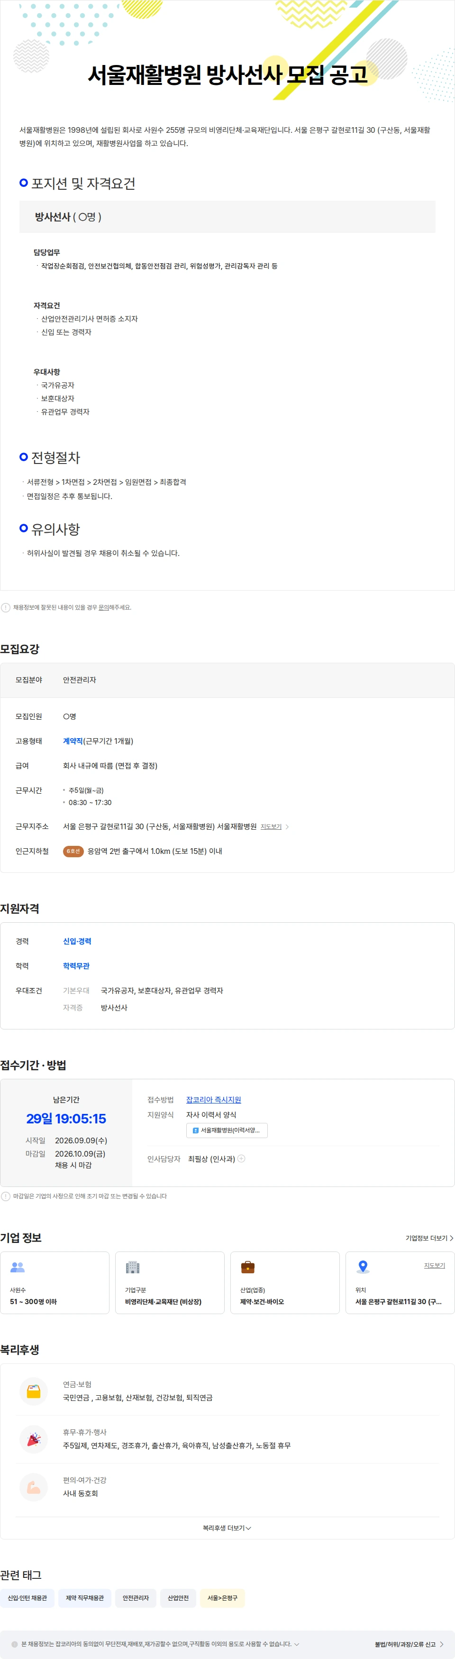The width and height of the screenshot is (455, 1659).
Task: Open 지도보기 in the 위치 card
Action: 435,1266
